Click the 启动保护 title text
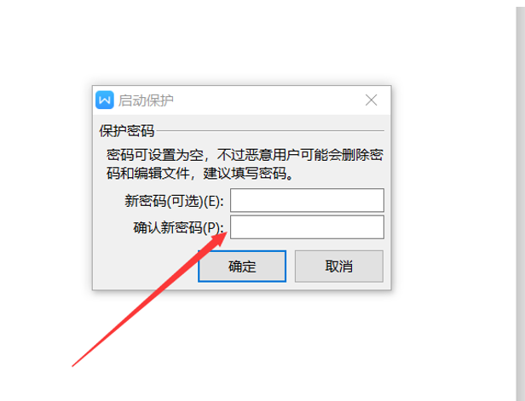Viewport: 525px width, 401px height. (x=146, y=100)
